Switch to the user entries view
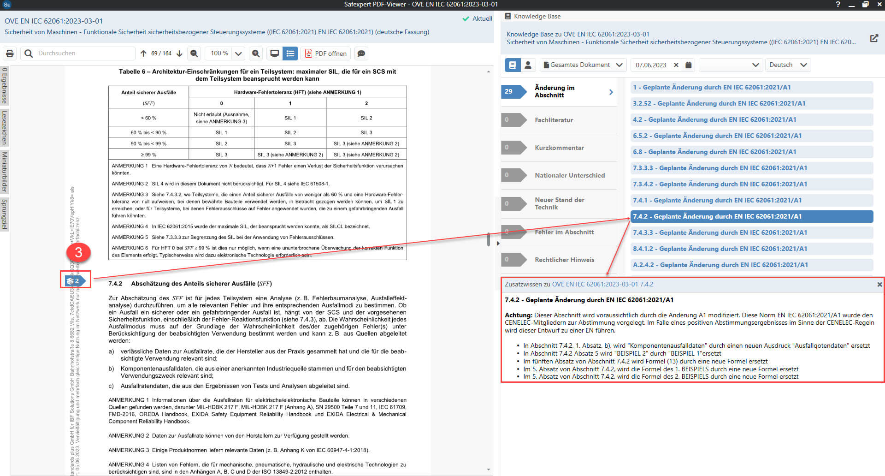This screenshot has width=885, height=476. 528,65
